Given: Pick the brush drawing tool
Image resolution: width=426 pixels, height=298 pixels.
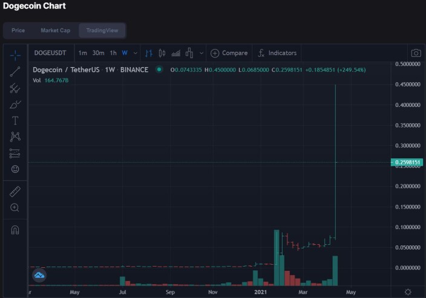Looking at the screenshot, I should tap(15, 105).
